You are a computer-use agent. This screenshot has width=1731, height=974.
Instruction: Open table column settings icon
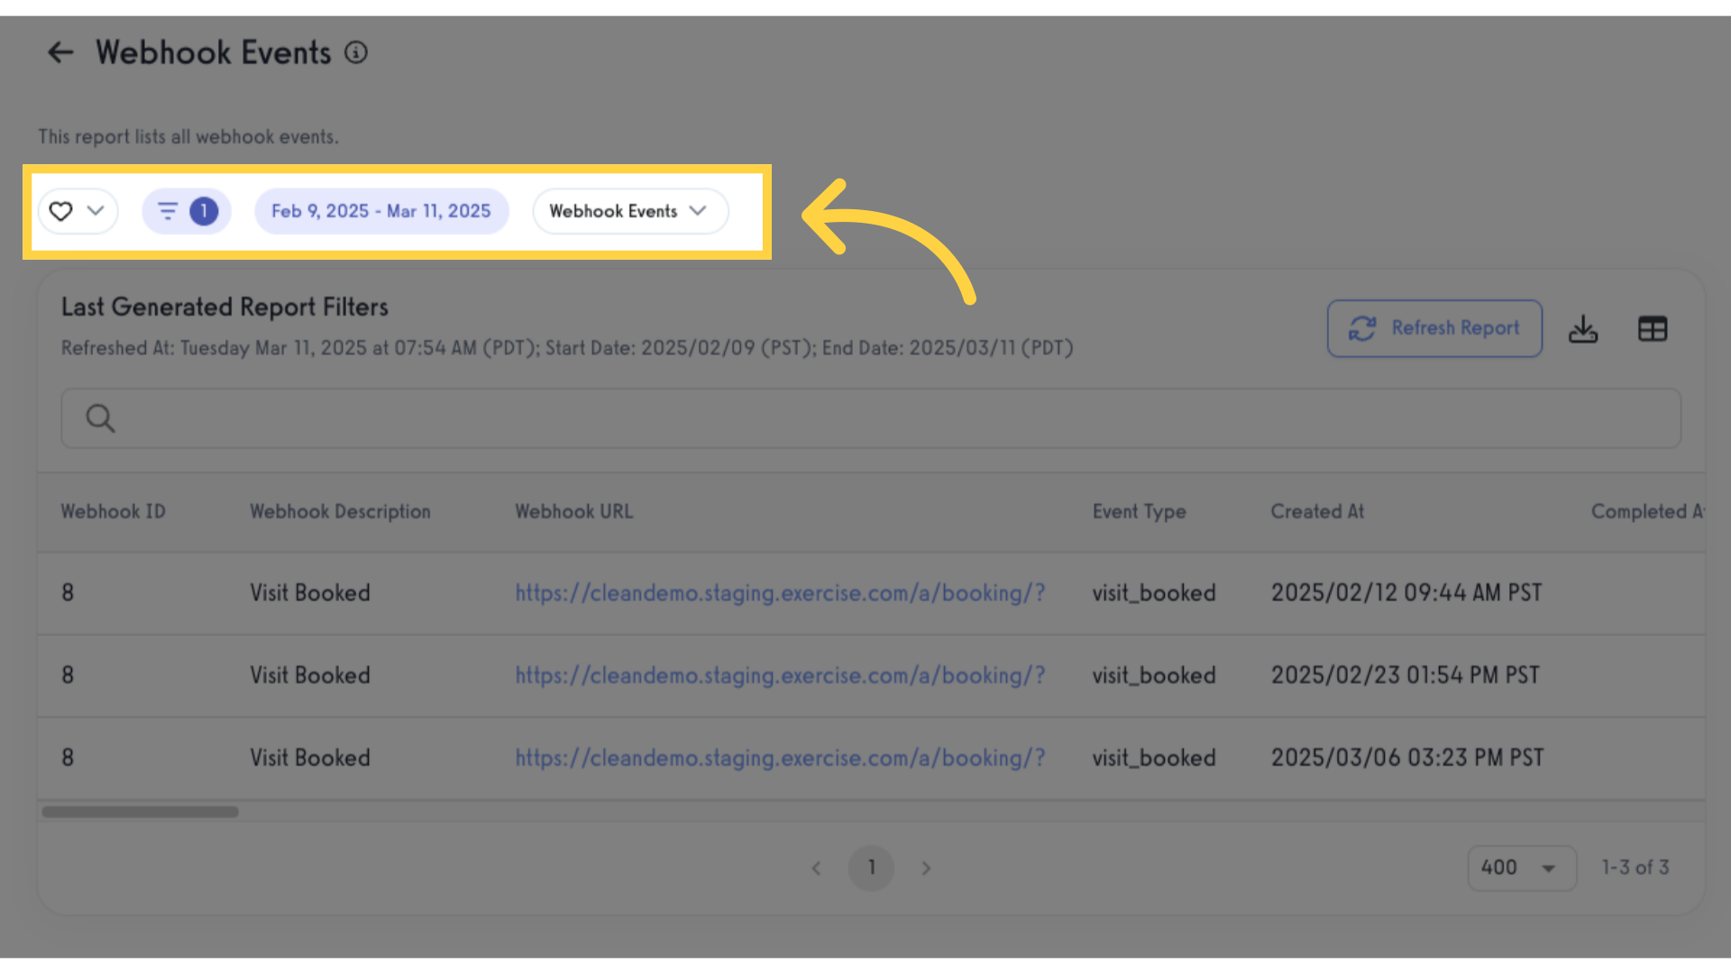(1653, 329)
